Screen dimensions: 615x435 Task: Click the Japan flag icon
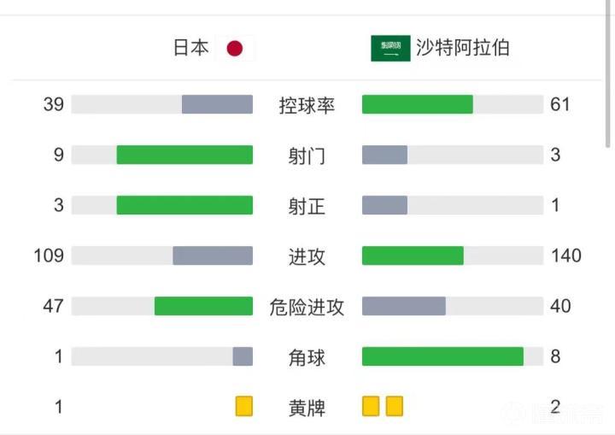point(234,49)
